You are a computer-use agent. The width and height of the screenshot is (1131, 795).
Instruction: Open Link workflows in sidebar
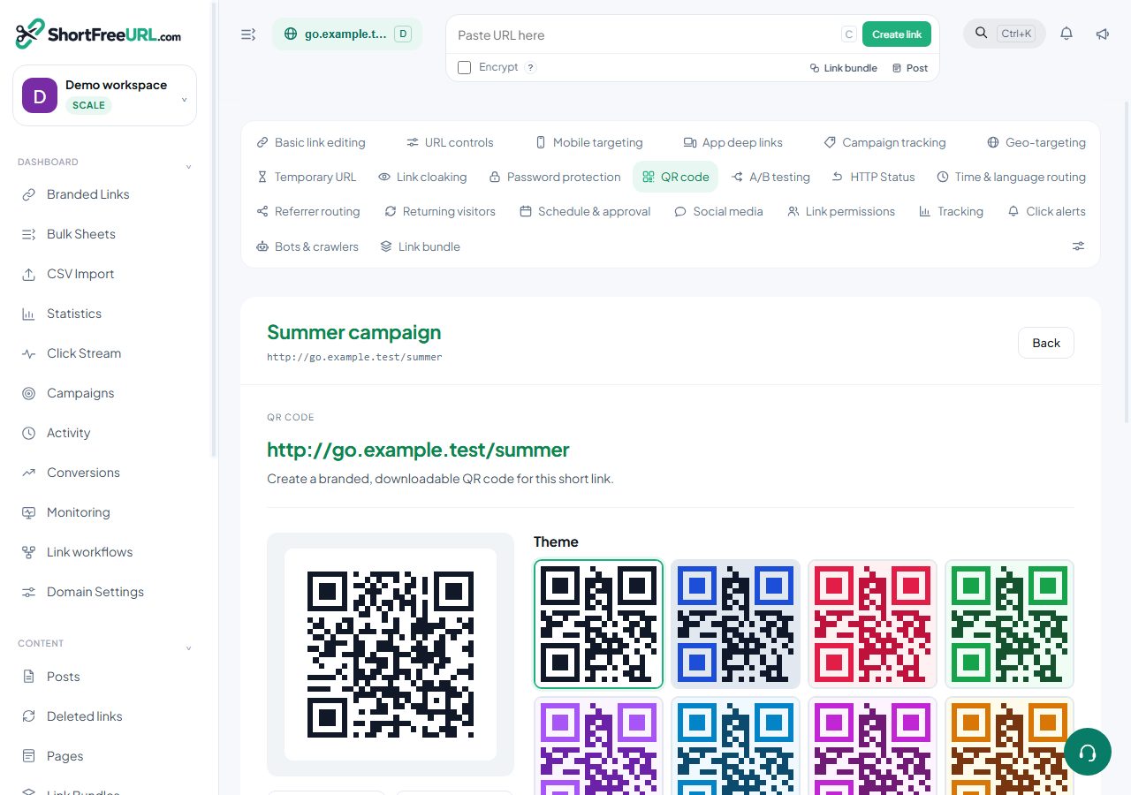(x=105, y=552)
